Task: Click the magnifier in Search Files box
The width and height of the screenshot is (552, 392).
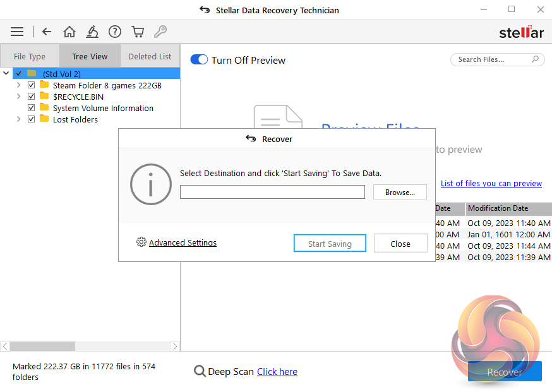Action: [x=535, y=59]
